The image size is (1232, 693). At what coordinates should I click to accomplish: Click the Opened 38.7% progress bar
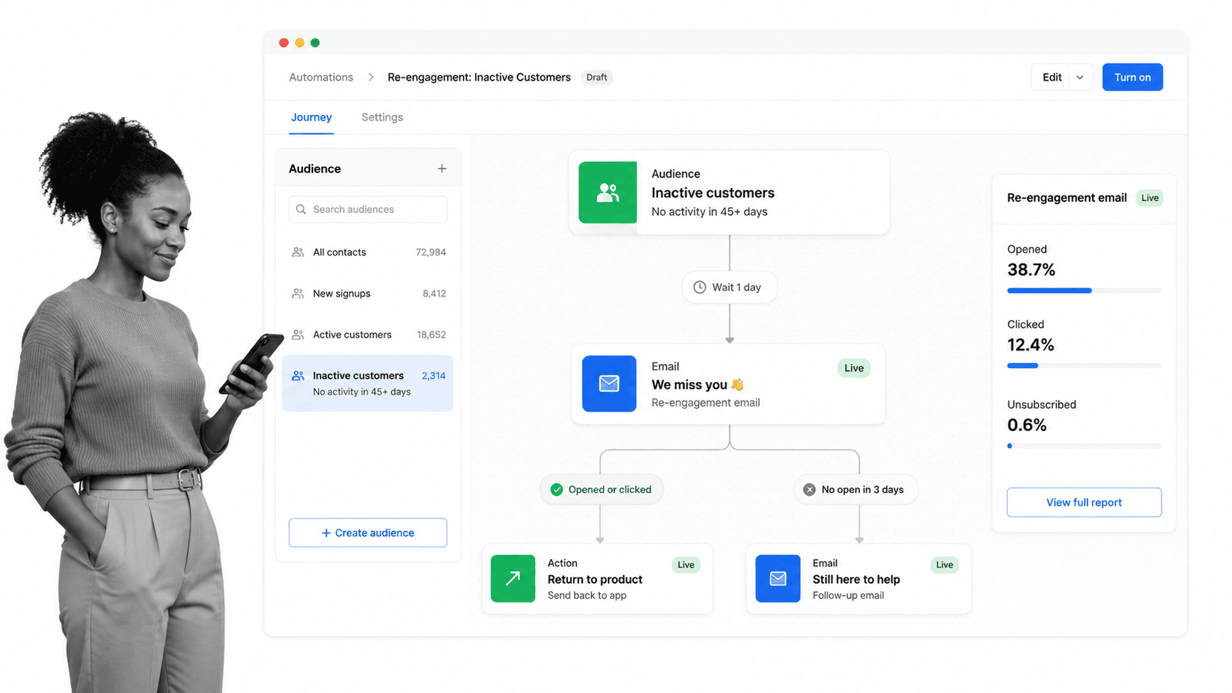[1084, 291]
